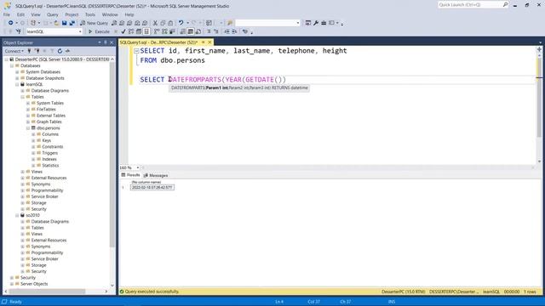Click the Save All icon
545x306 pixels.
72,23
